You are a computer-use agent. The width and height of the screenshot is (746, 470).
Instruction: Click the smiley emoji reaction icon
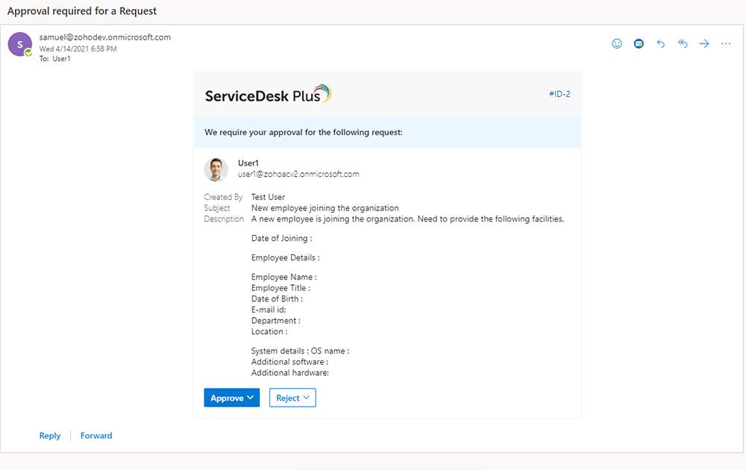617,44
